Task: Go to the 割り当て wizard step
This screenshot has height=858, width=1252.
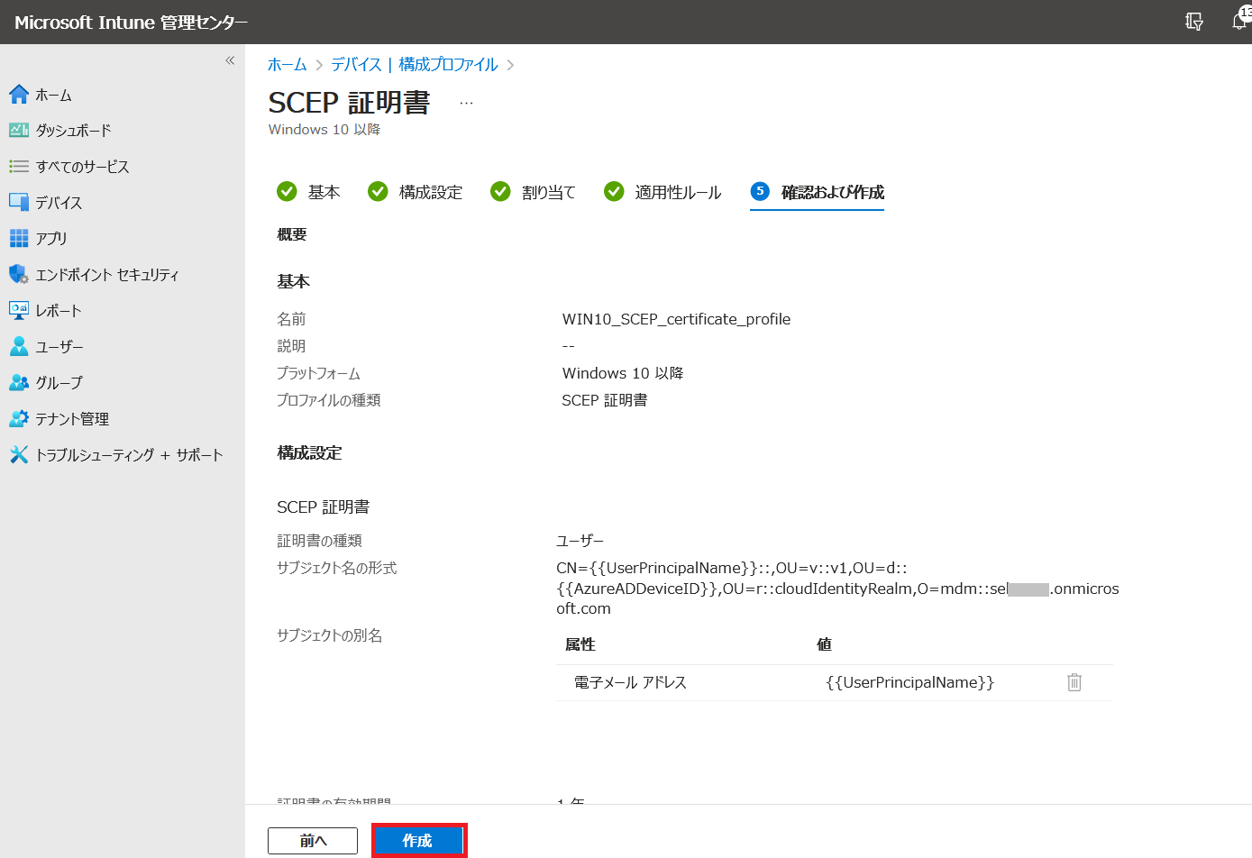Action: [x=533, y=192]
